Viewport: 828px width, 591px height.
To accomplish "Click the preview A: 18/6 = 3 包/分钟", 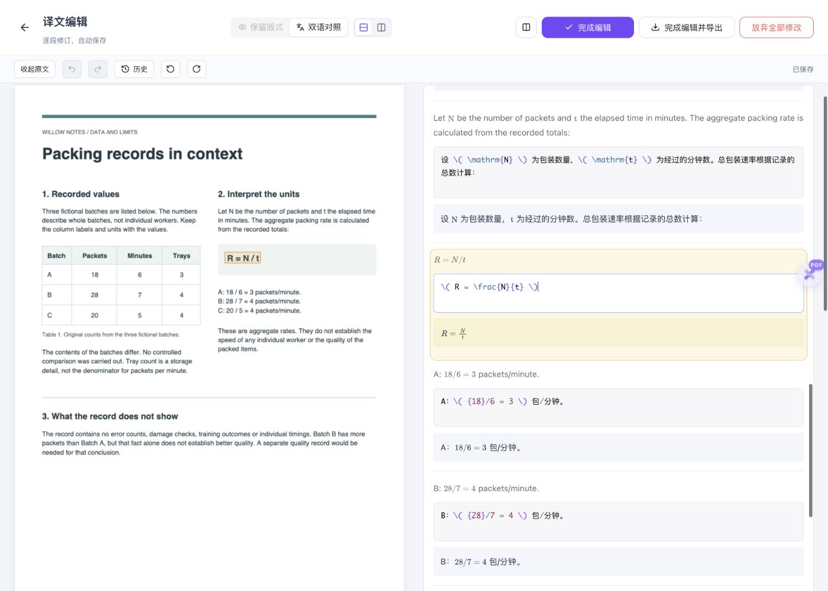I will point(618,447).
